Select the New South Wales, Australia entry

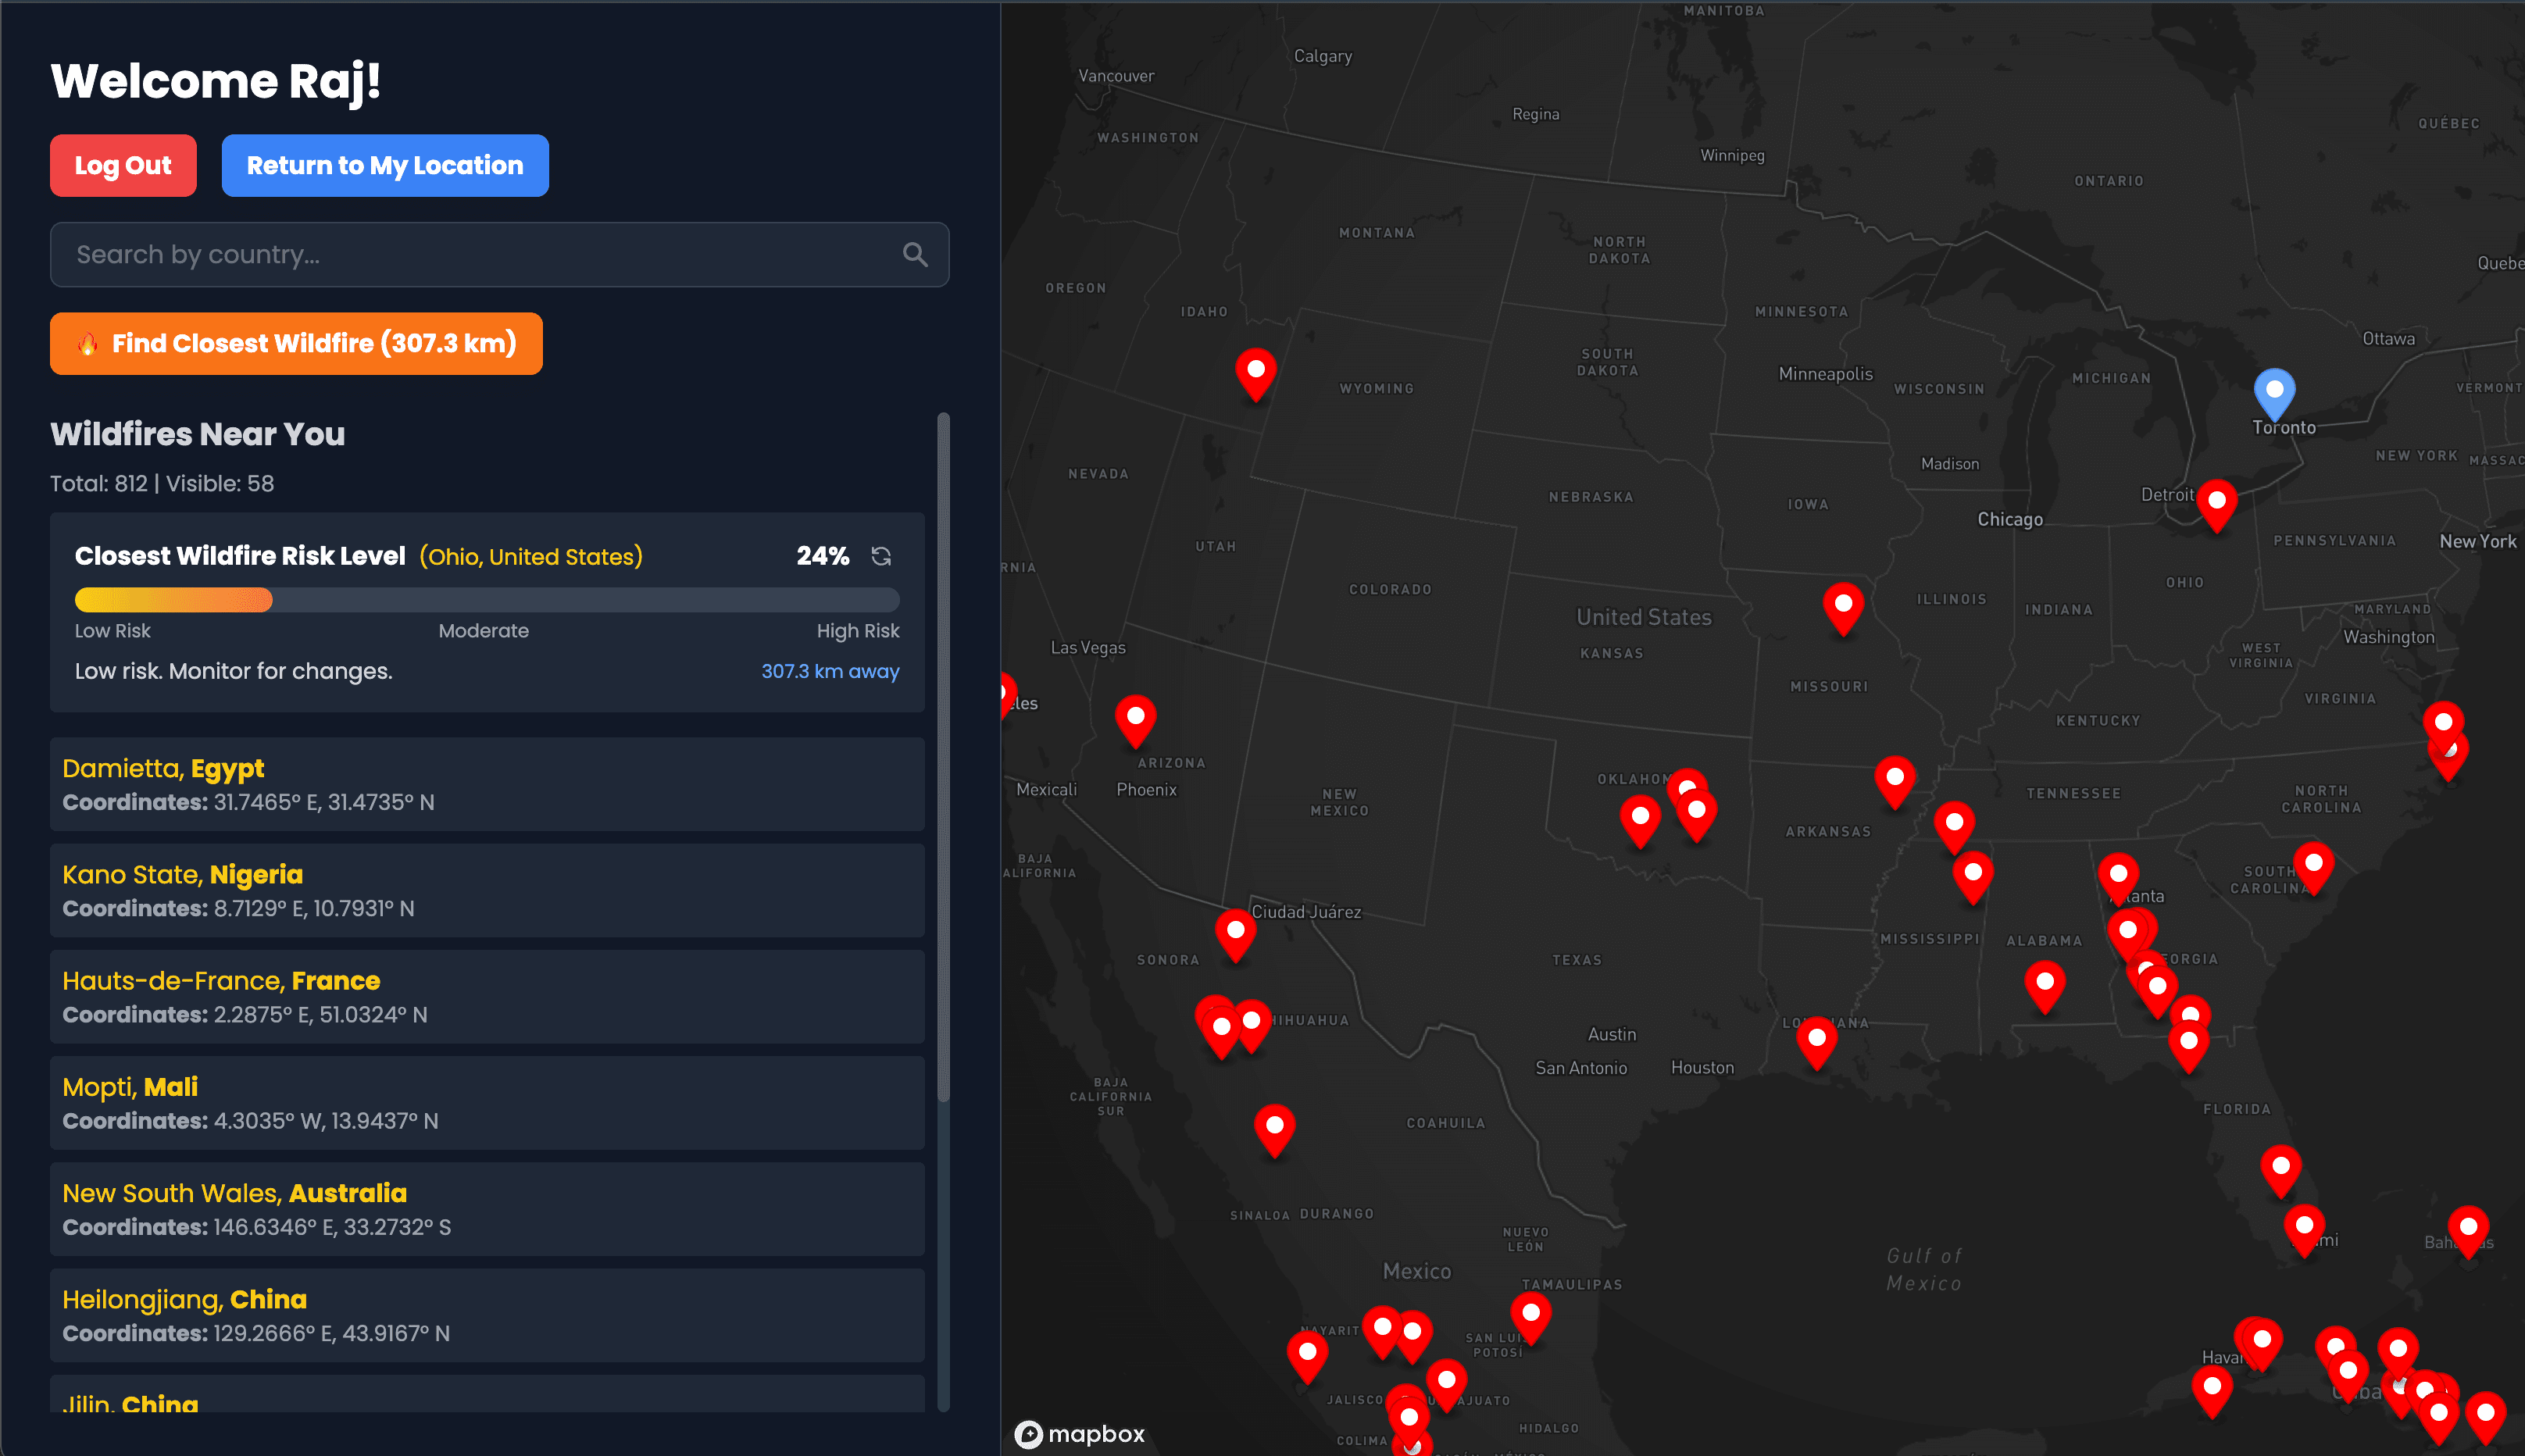[x=486, y=1208]
